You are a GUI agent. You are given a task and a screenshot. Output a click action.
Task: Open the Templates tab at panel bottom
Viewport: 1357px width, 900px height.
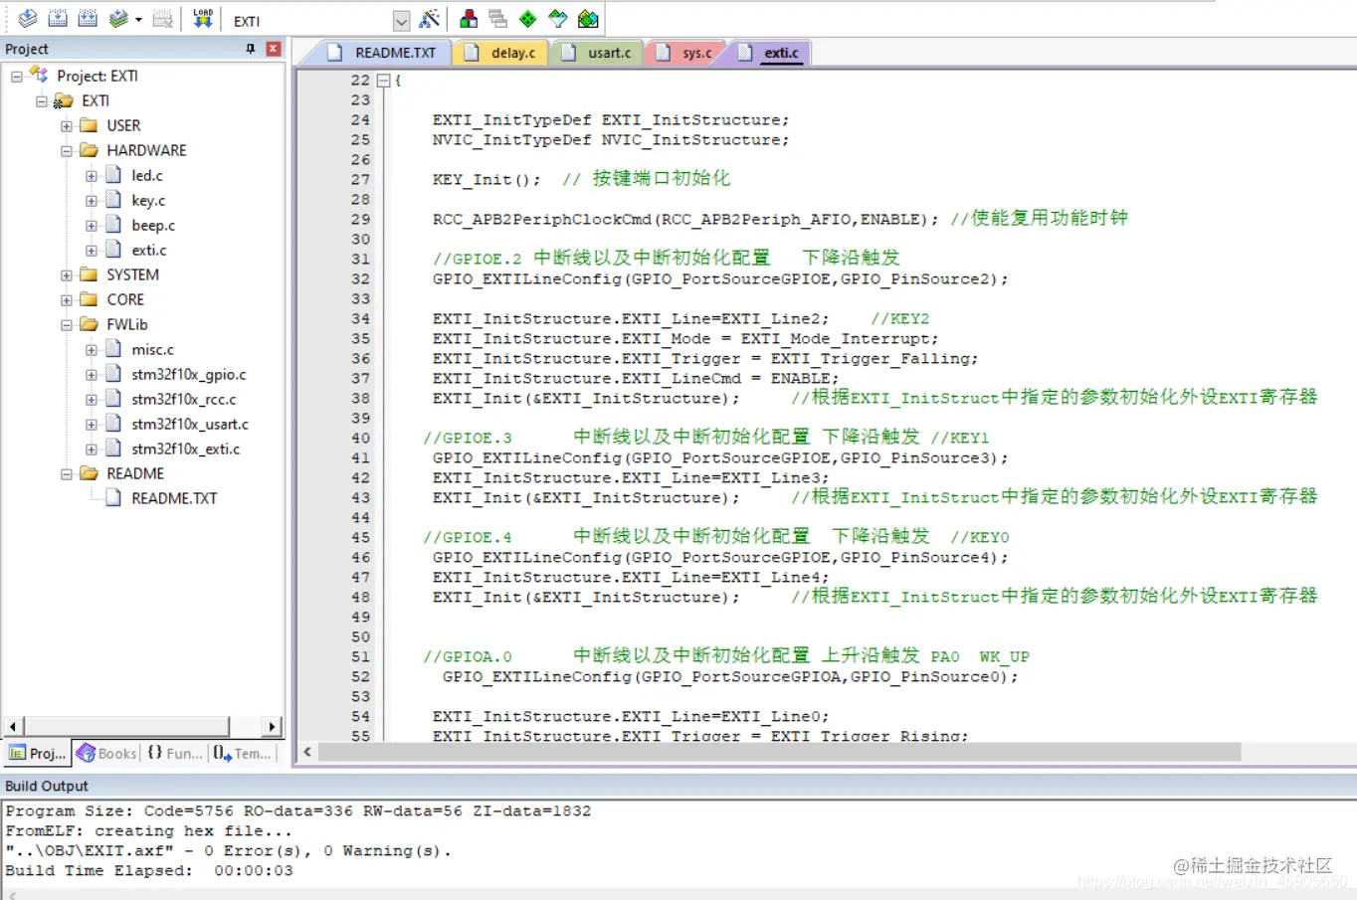242,754
